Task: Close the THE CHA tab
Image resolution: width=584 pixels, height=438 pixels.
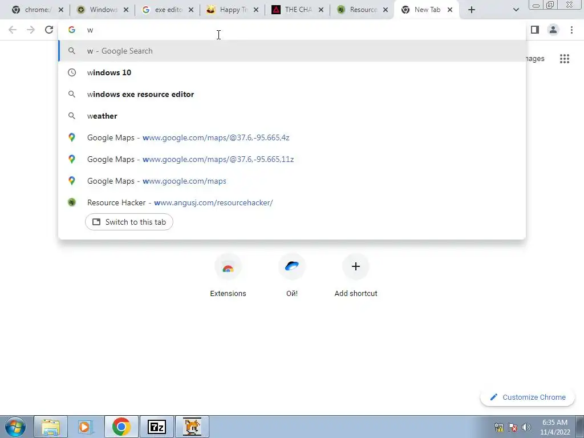Action: [x=321, y=10]
